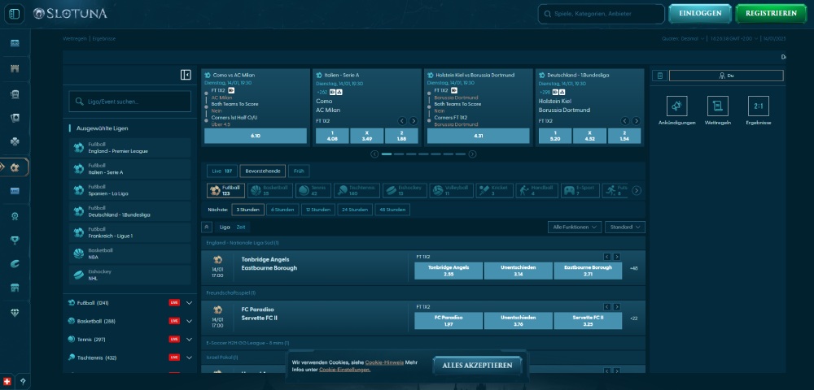This screenshot has height=390, width=814.
Task: Click the help question mark icon
Action: click(x=23, y=381)
